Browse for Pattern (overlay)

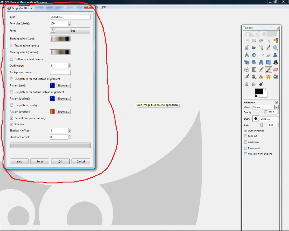[64, 112]
